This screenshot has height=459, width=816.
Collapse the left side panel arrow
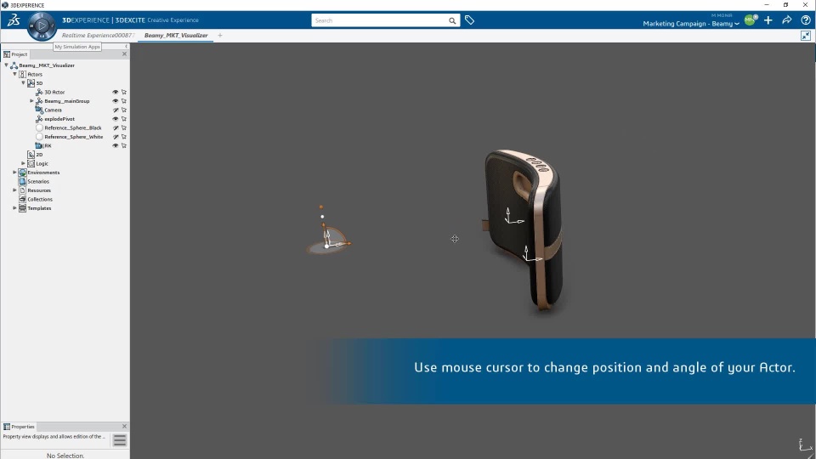click(127, 46)
